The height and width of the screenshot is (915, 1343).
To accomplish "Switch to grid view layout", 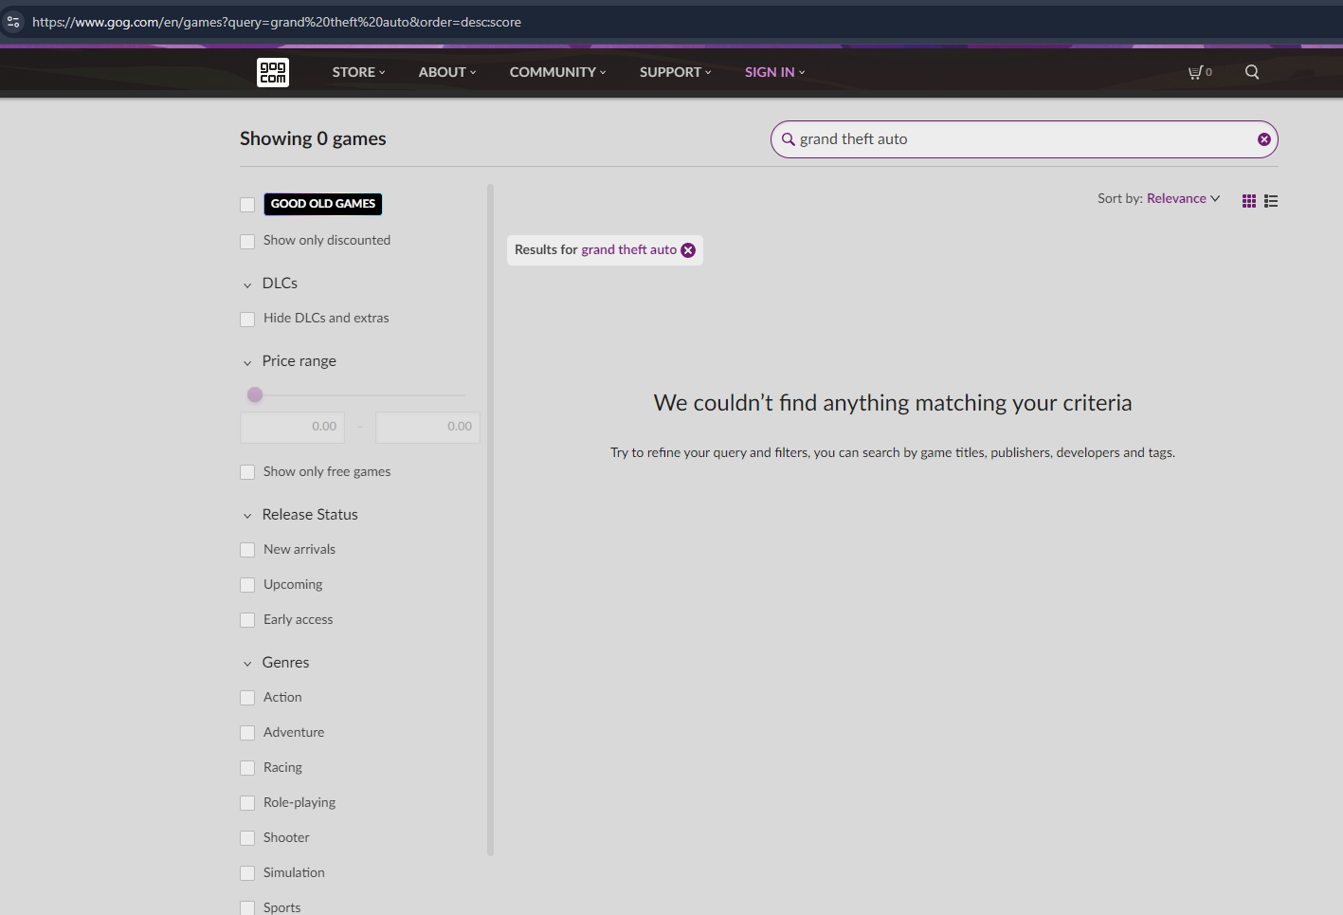I will click(1249, 201).
